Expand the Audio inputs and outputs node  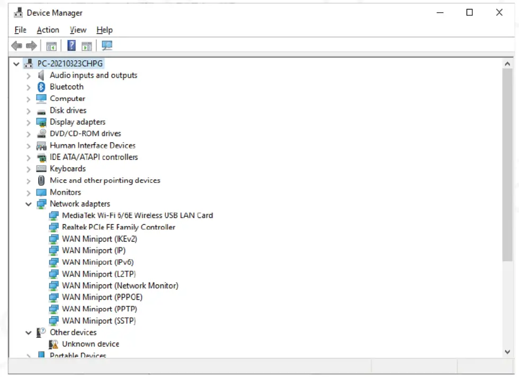coord(29,76)
